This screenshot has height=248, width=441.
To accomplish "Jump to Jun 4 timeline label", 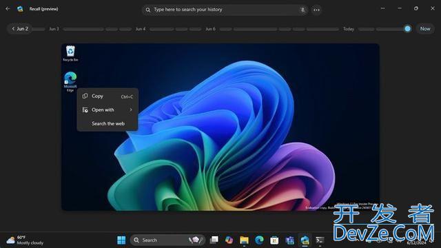I will 141,29.
